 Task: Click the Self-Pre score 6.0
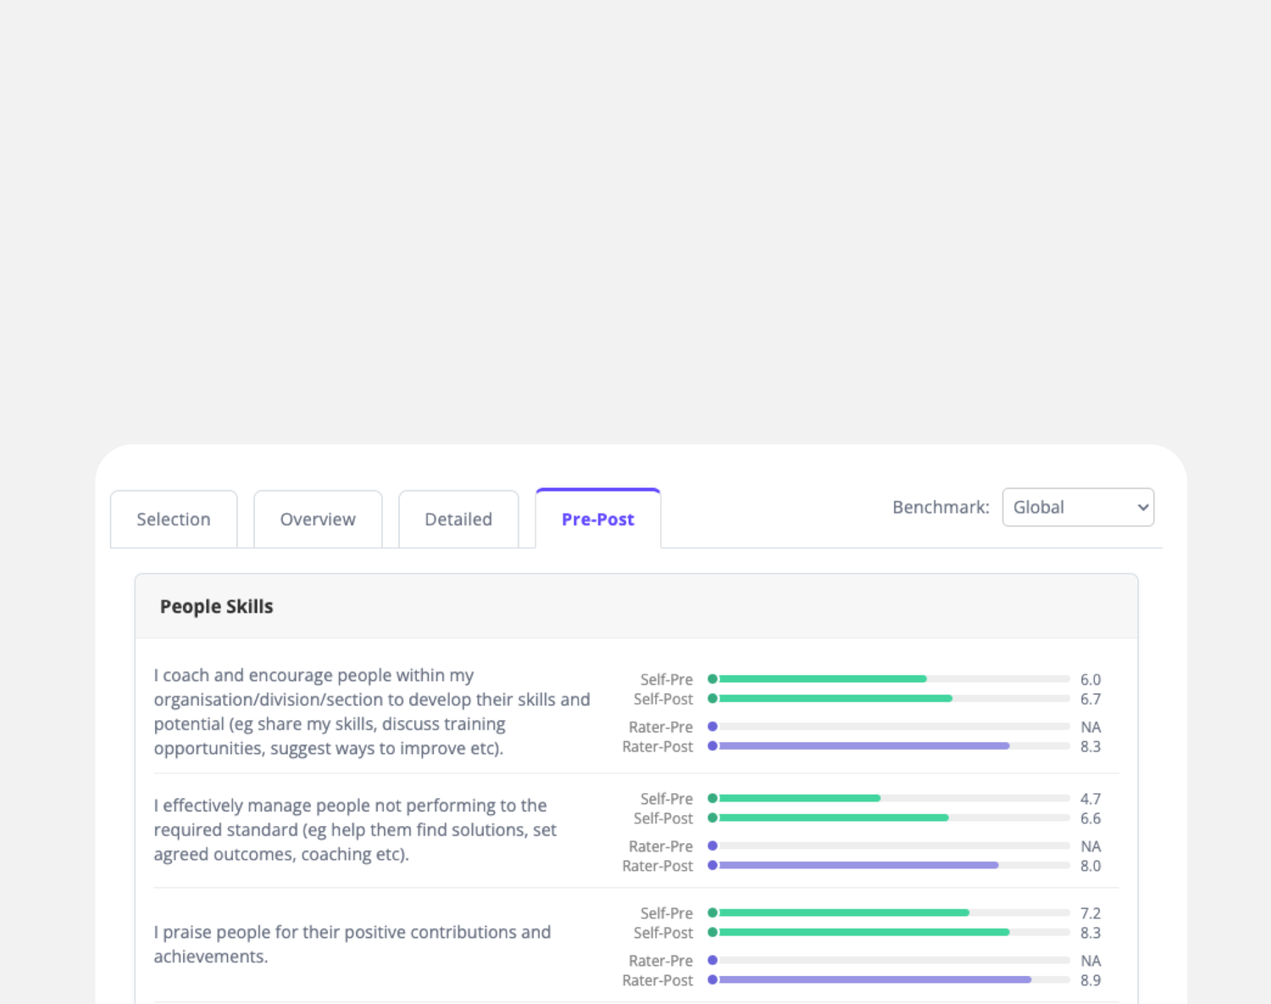pos(1091,680)
